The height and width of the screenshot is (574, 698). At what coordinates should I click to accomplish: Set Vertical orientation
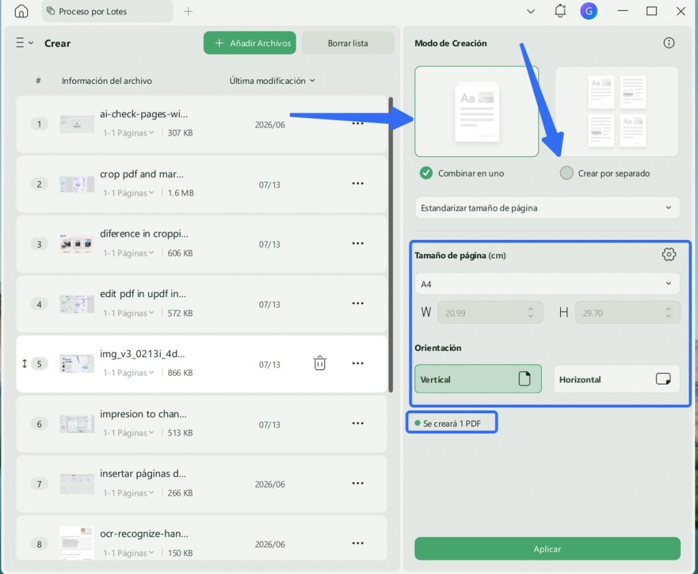point(478,379)
